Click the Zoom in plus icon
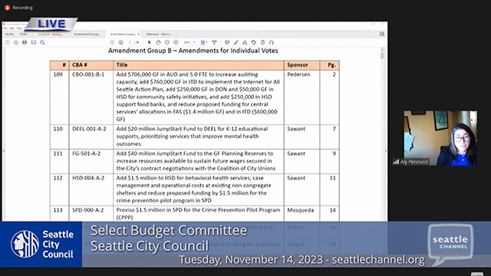Viewport: 491px width, 276px height. [176, 42]
